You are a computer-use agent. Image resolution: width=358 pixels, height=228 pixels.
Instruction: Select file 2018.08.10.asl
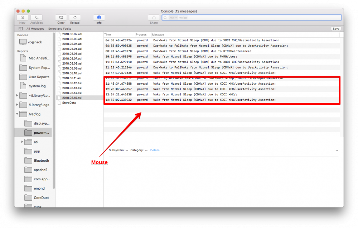[72, 73]
